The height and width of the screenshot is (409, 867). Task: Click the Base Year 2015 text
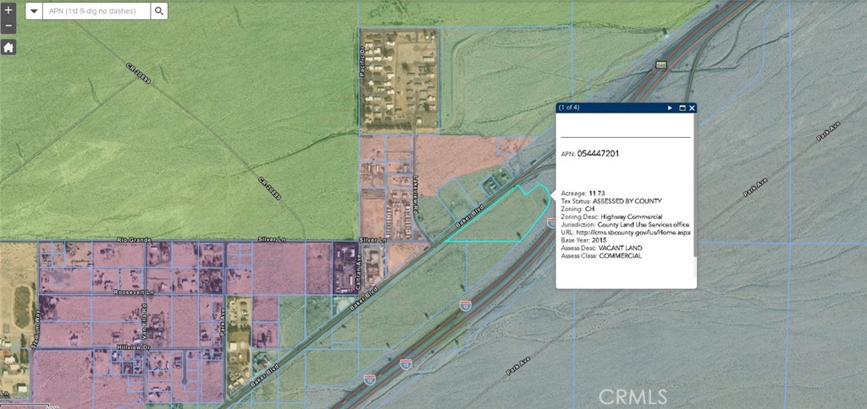(x=584, y=241)
